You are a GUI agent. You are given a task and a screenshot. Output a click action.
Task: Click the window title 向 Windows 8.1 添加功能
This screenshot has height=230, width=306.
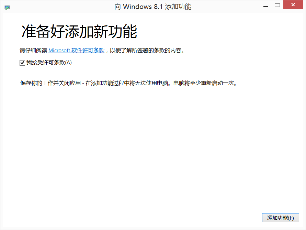click(153, 7)
